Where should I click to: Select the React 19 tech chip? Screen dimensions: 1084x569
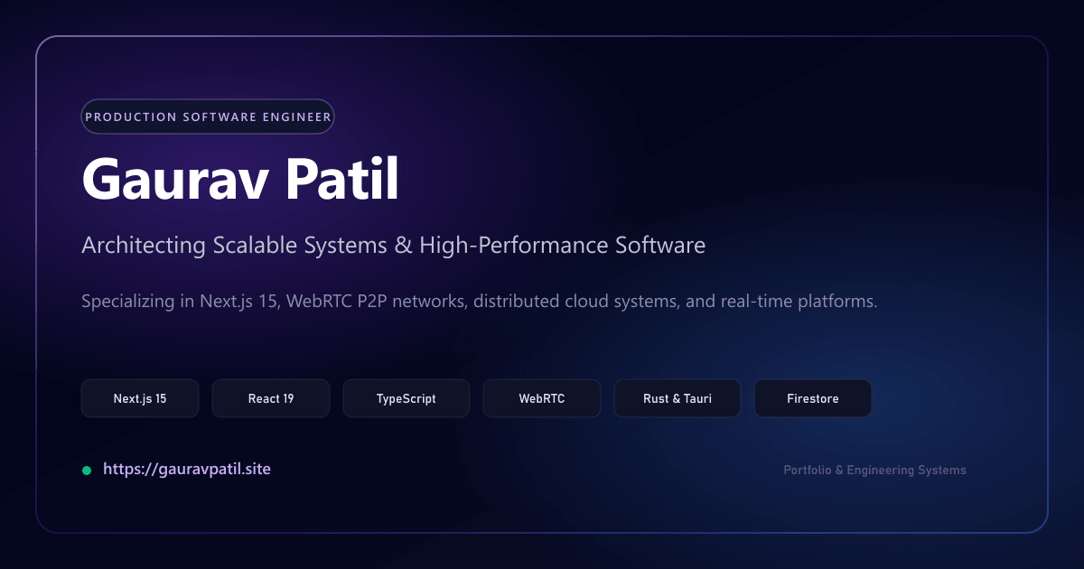click(x=271, y=398)
